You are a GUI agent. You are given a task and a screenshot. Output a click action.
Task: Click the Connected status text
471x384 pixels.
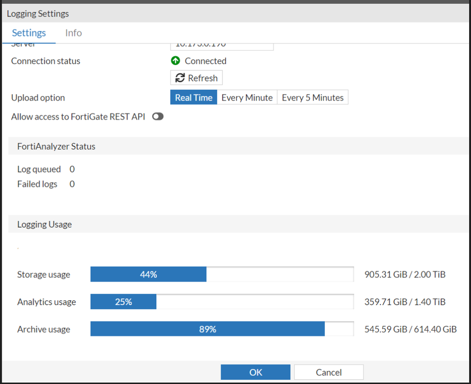[x=206, y=61]
